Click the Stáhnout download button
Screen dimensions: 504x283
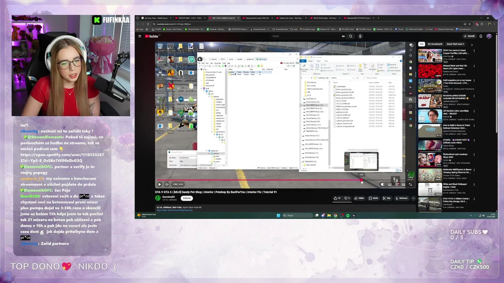tap(402, 198)
